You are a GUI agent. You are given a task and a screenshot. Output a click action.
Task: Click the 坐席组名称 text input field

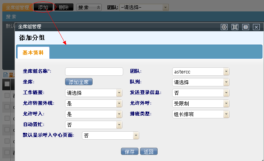94,72
